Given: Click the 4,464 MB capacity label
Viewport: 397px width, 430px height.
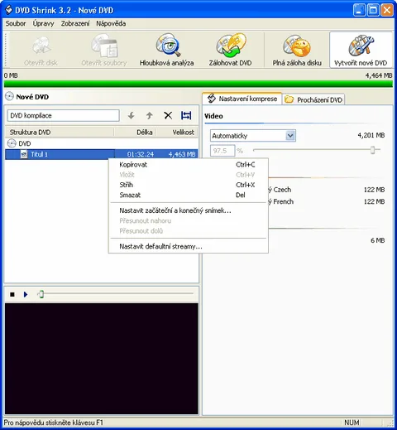Looking at the screenshot, I should [x=379, y=75].
